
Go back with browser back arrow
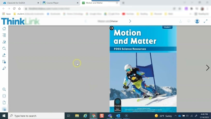point(4,9)
